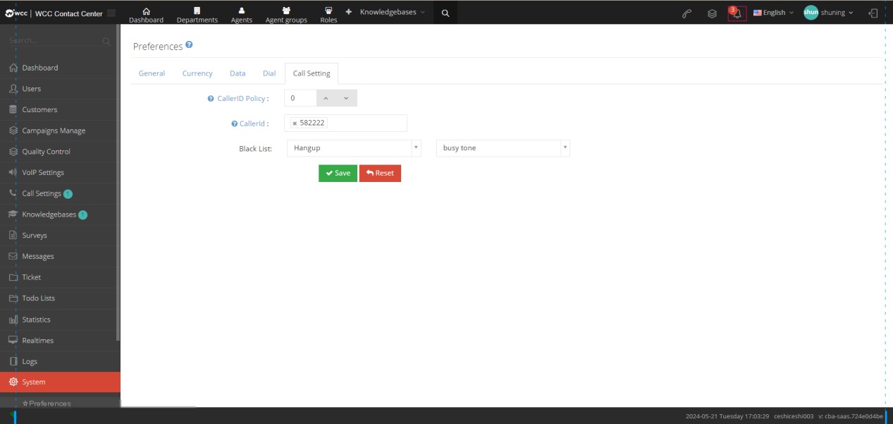The image size is (893, 424).
Task: Collapse the System sidebar section
Action: click(x=60, y=382)
